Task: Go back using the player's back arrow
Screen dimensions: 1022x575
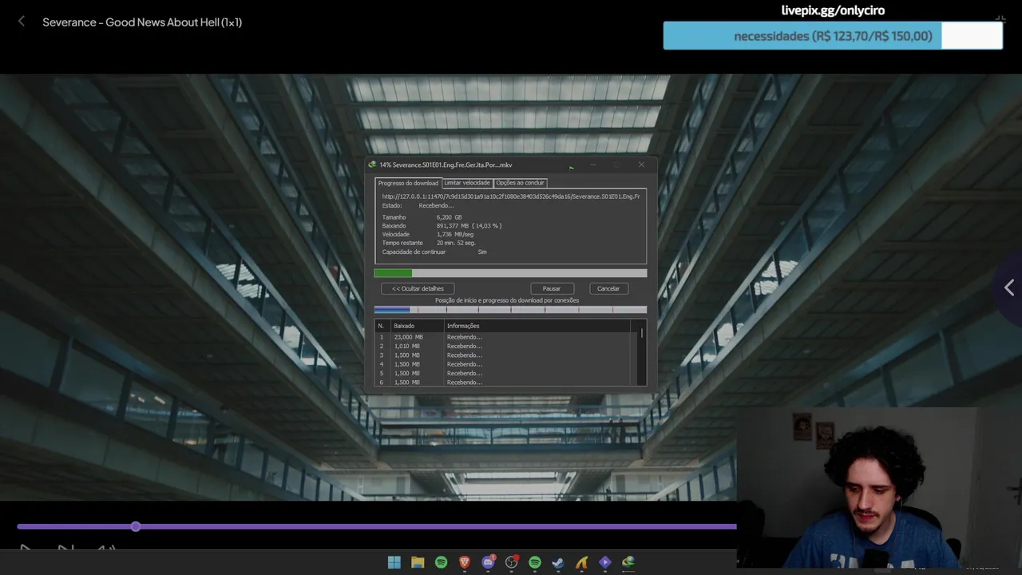Action: (x=22, y=22)
